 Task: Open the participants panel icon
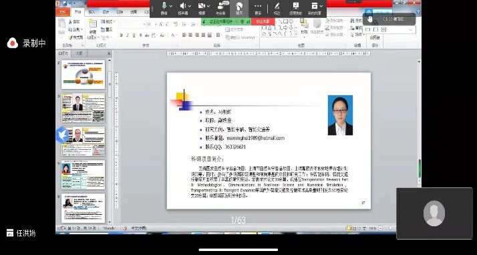coord(221,6)
